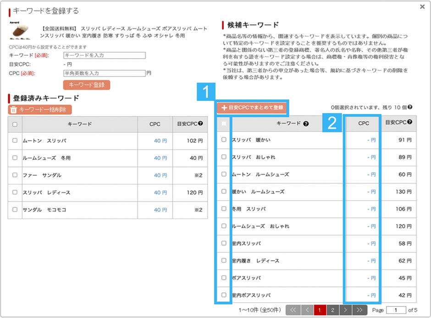Image resolution: width=431 pixels, height=318 pixels.
Task: Click the help icon beside 候補キーワード column header
Action: (306, 124)
